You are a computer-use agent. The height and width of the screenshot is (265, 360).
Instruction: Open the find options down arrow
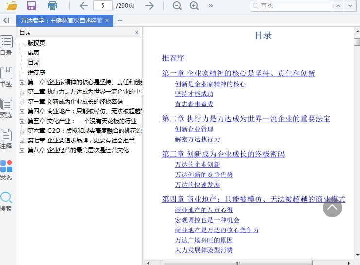[x=350, y=6]
